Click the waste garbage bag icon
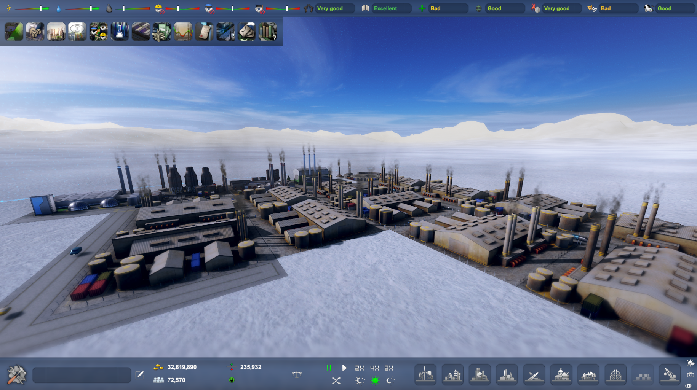 click(109, 8)
